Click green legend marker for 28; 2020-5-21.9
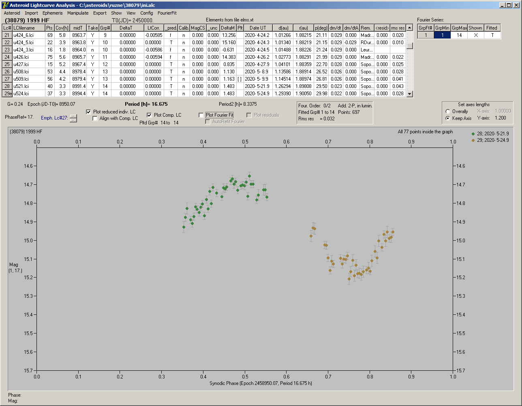This screenshot has height=406, width=522. (x=473, y=133)
